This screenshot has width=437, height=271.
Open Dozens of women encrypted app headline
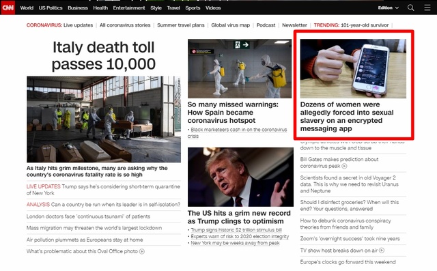click(347, 117)
